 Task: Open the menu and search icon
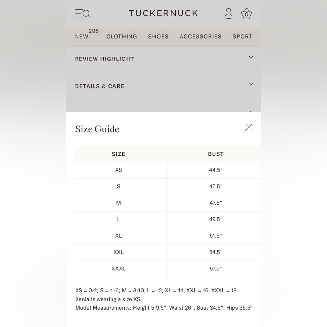[82, 13]
